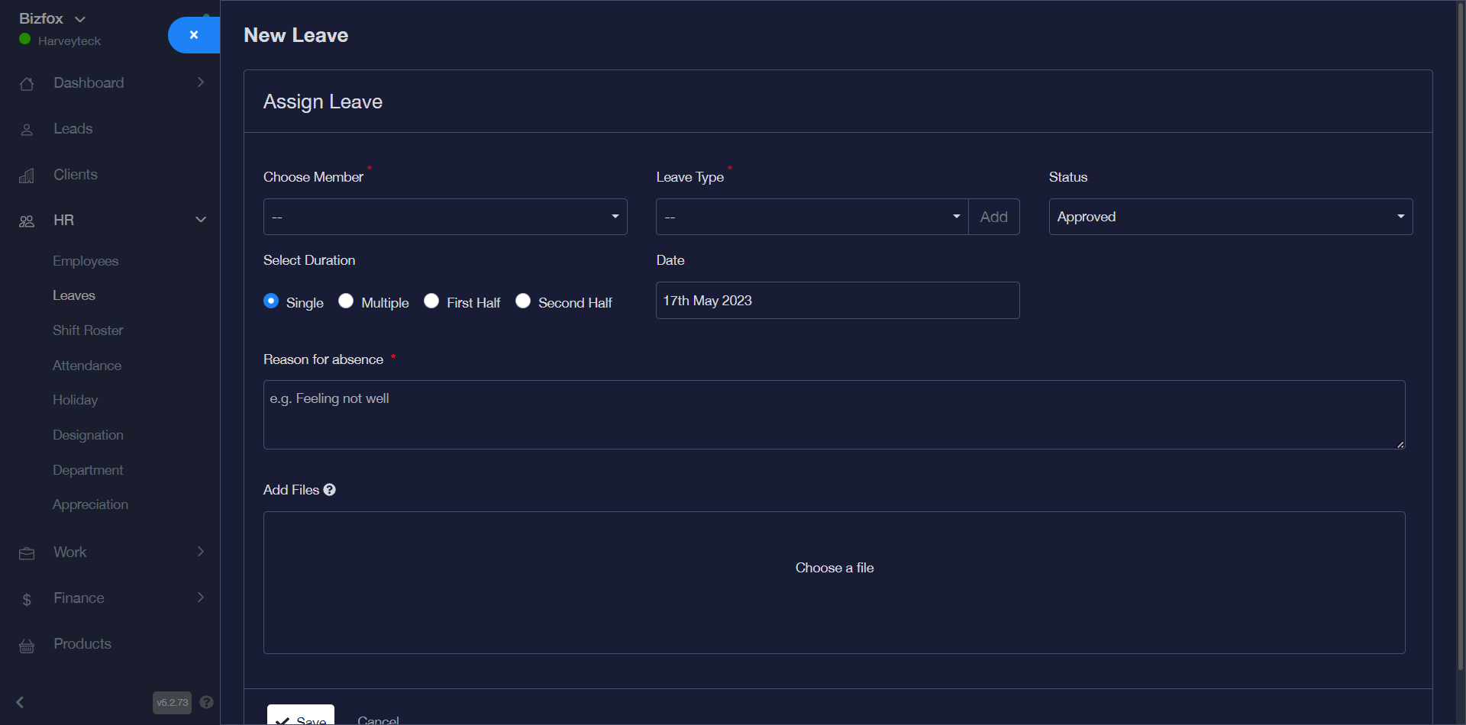Screen dimensions: 1466x725
Task: Click the Dashboard home icon
Action: pos(27,84)
